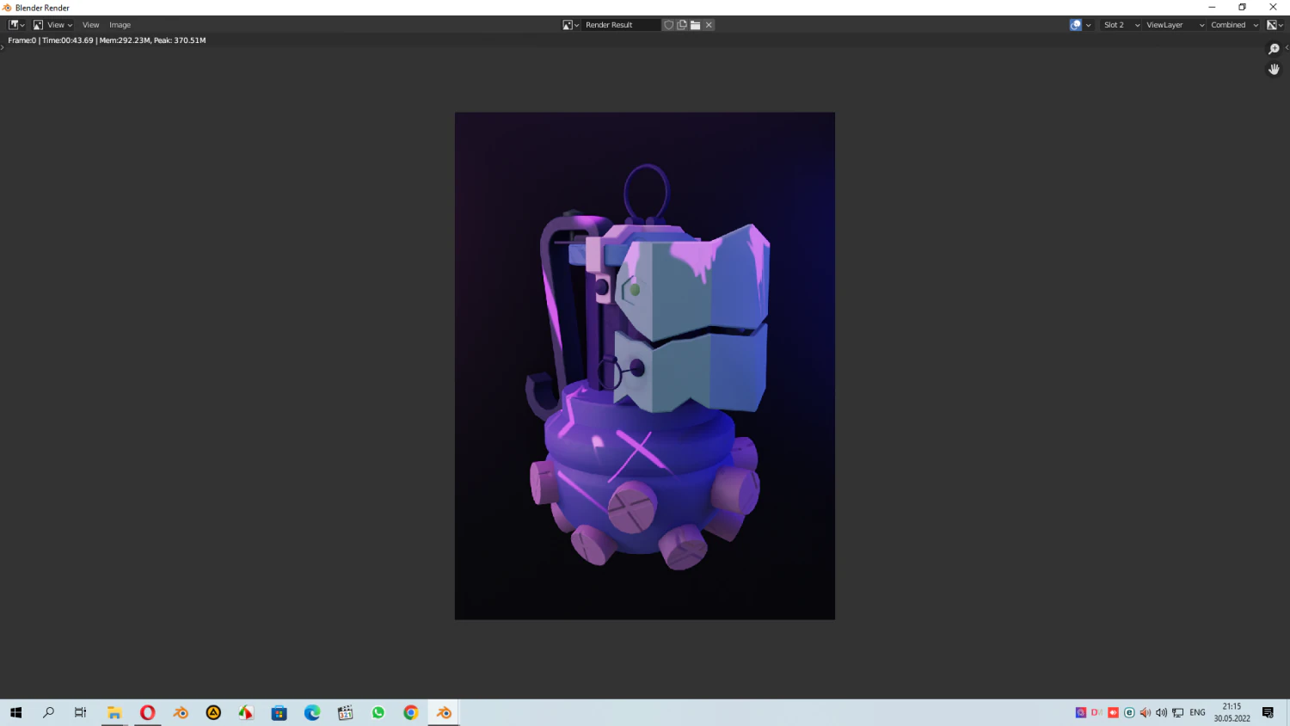1290x726 pixels.
Task: Browse images with the image datablock dropdown
Action: (x=571, y=25)
